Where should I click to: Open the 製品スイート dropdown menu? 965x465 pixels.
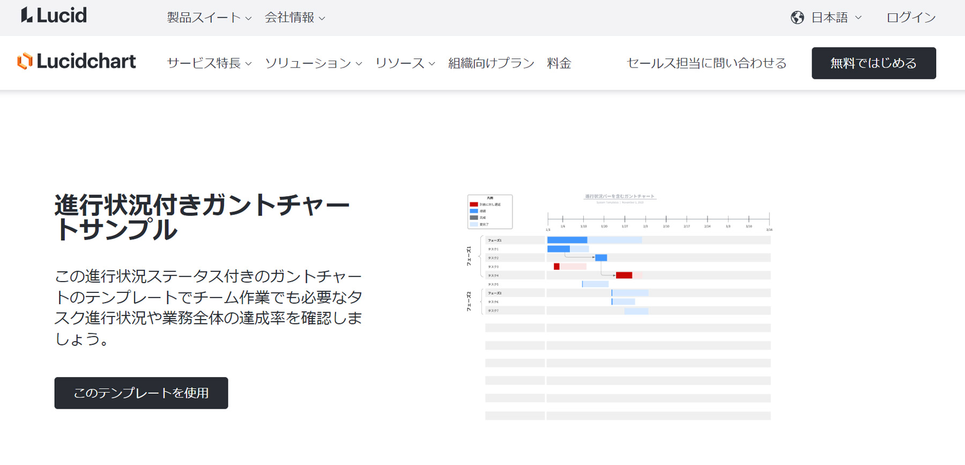pyautogui.click(x=209, y=18)
